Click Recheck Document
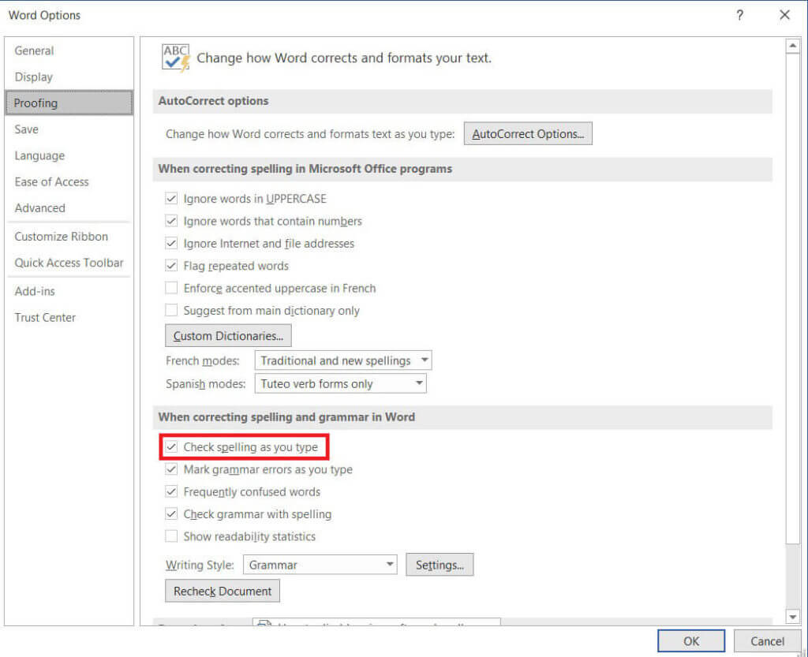This screenshot has height=657, width=808. click(223, 591)
